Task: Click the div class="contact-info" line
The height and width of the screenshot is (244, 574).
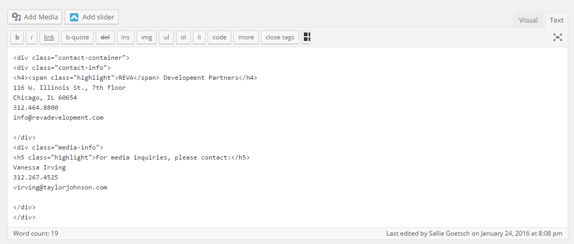Action: click(x=62, y=68)
